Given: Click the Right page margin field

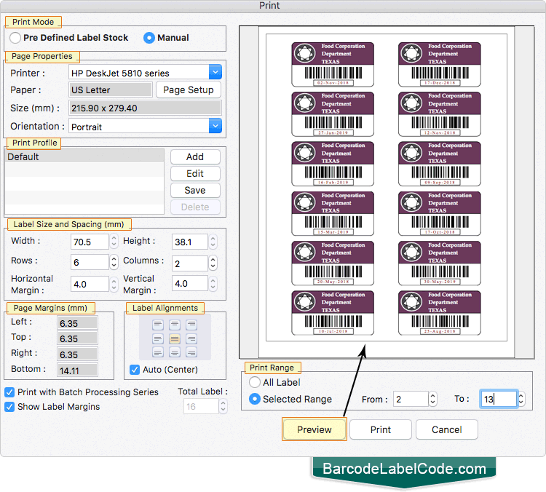Looking at the screenshot, I should (77, 354).
